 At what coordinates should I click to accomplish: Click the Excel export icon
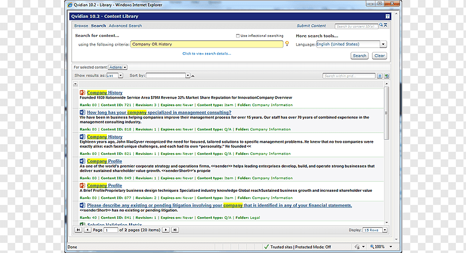386,76
